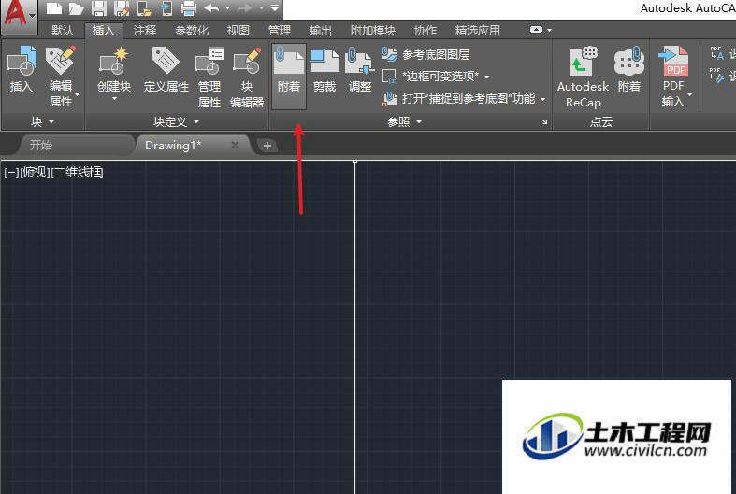Click the 管理属性 tool
Screen dimensions: 736x494
point(209,77)
